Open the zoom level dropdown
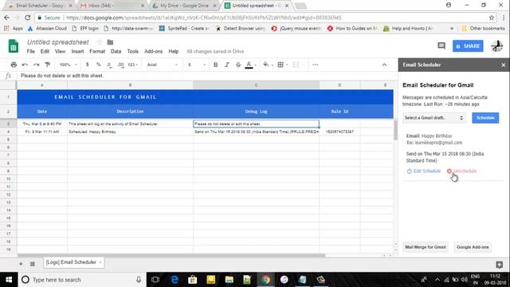The height and width of the screenshot is (287, 510). [x=69, y=65]
